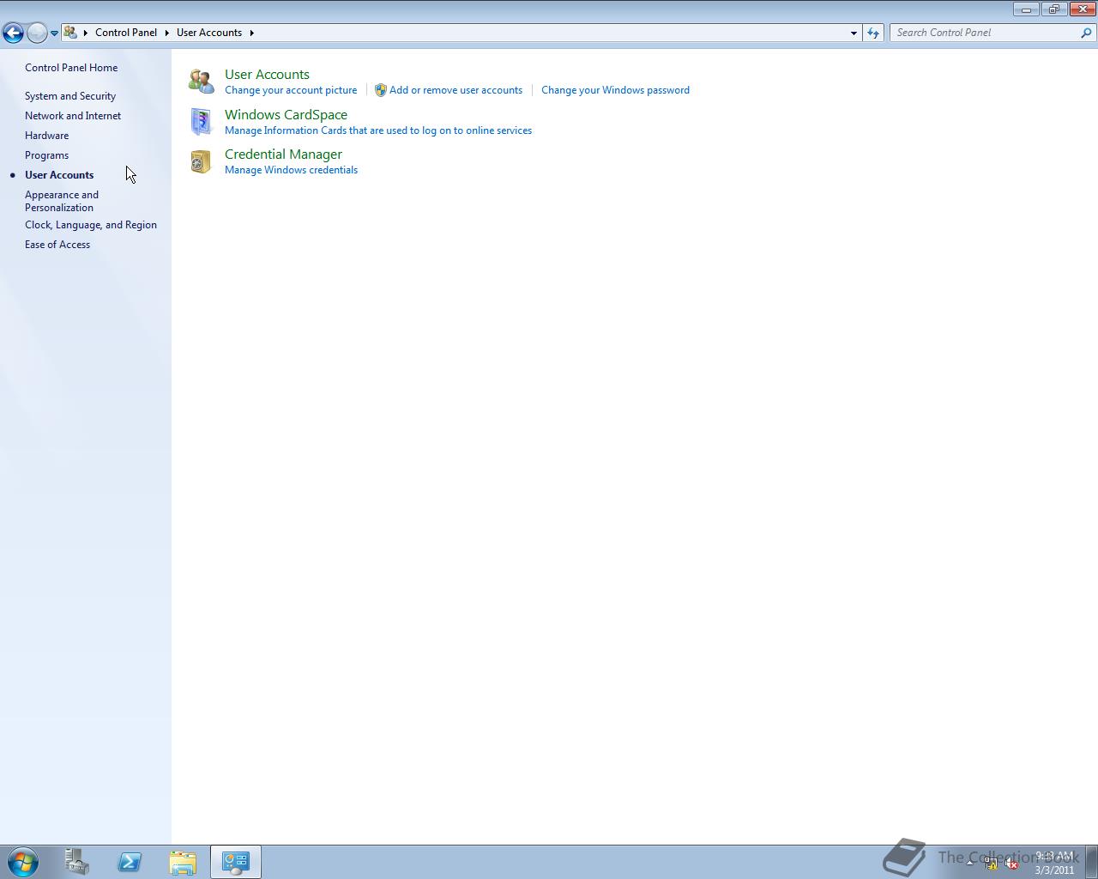Minimize the Control Panel window
1098x879 pixels.
pyautogui.click(x=1026, y=9)
